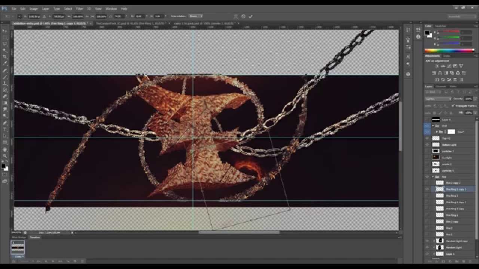The height and width of the screenshot is (269, 479).
Task: Select the Clone Stamp tool
Action: 5,83
